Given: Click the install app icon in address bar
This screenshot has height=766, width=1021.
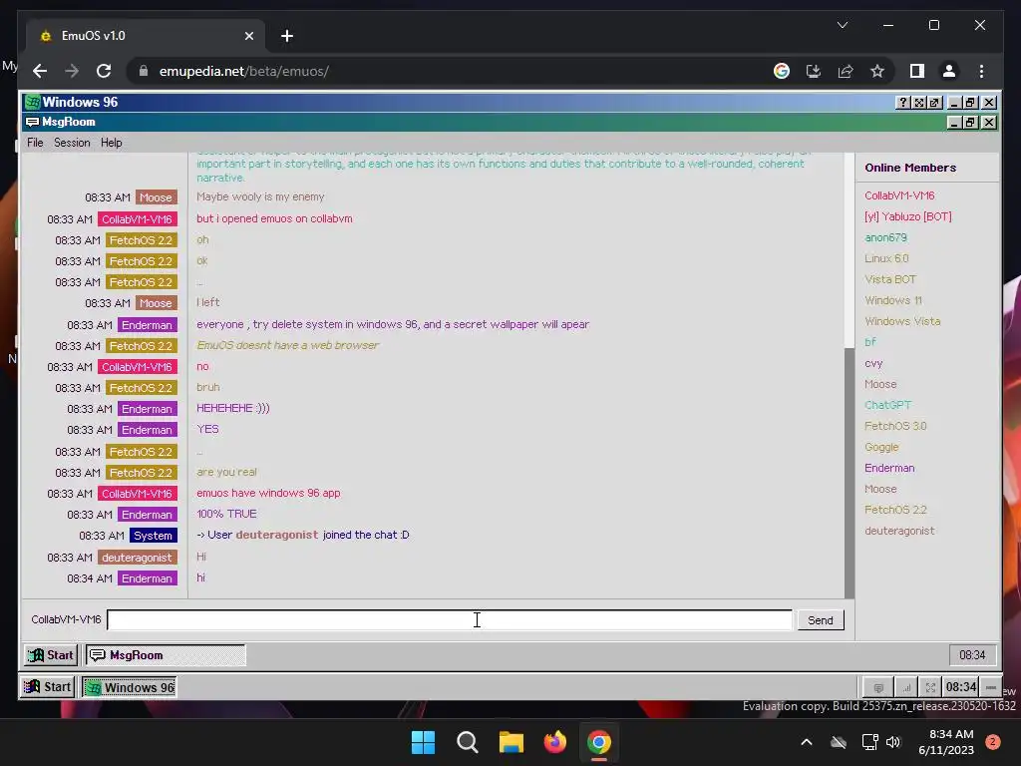Looking at the screenshot, I should pyautogui.click(x=814, y=71).
